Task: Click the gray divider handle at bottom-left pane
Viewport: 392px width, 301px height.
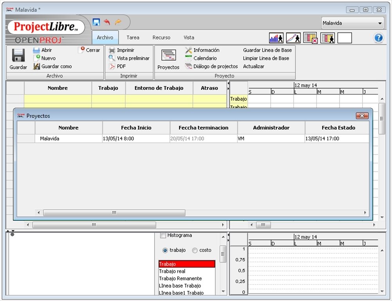Action: 12,234
